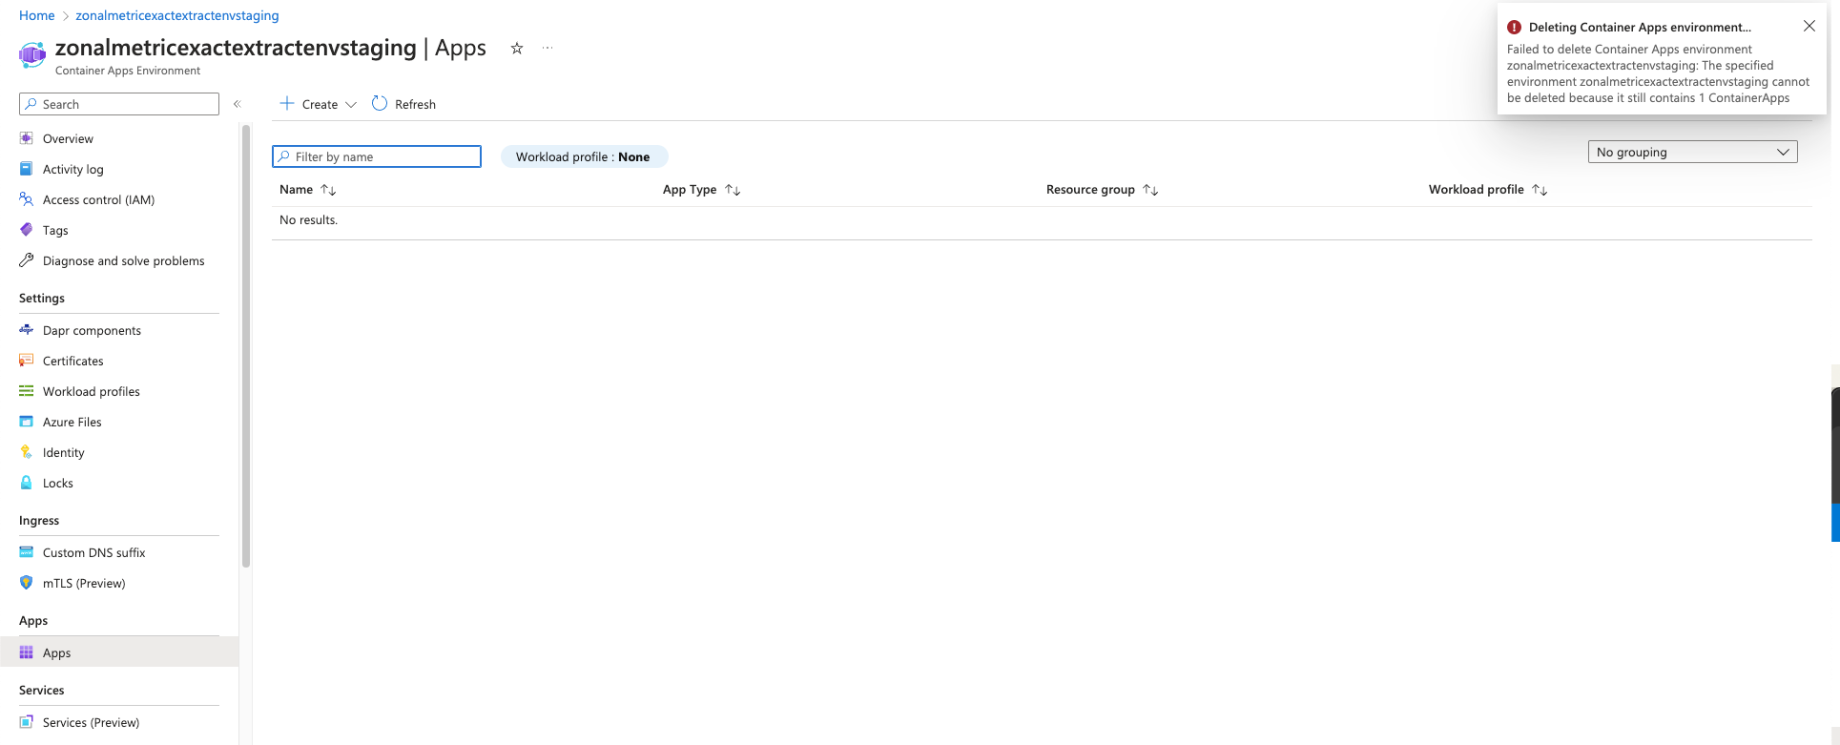Click the Container Apps Environment resource icon
The width and height of the screenshot is (1840, 745).
[32, 55]
